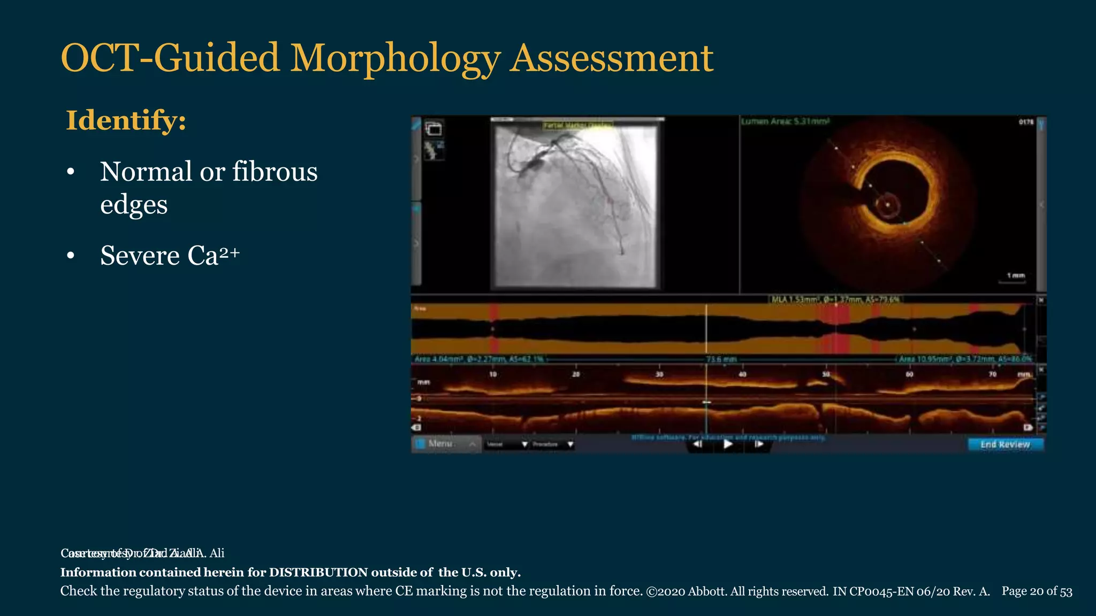Close the L-mode longitudinal view panel
1096x616 pixels.
click(1041, 369)
